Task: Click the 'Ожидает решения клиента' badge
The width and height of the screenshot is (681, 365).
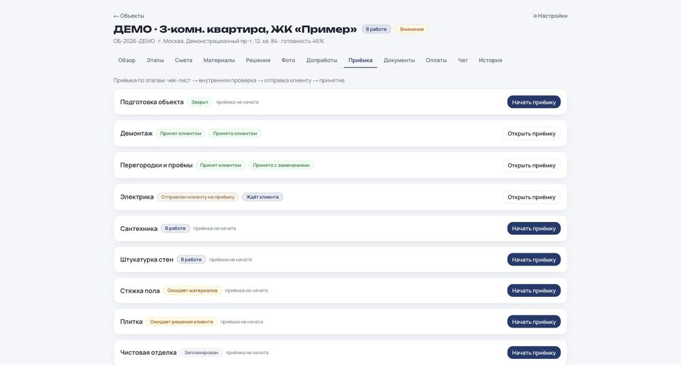Action: (182, 321)
